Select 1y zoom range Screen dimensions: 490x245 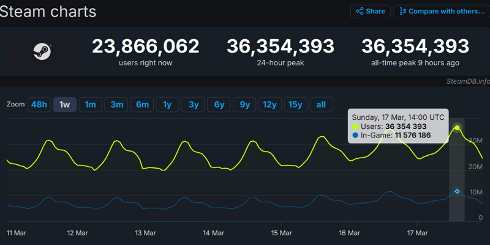click(x=167, y=104)
